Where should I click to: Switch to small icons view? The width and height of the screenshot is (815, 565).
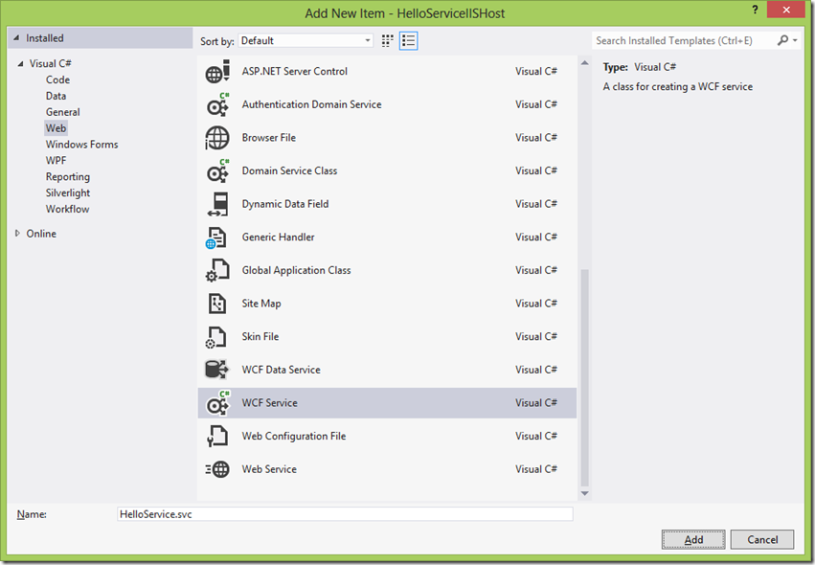pos(387,41)
